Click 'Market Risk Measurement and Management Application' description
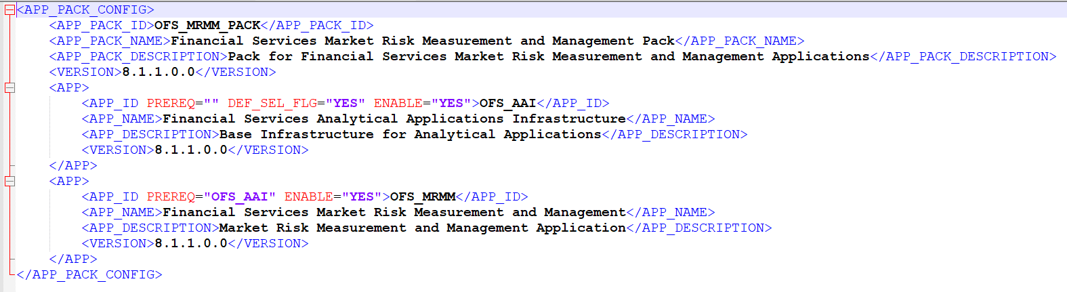 (423, 228)
